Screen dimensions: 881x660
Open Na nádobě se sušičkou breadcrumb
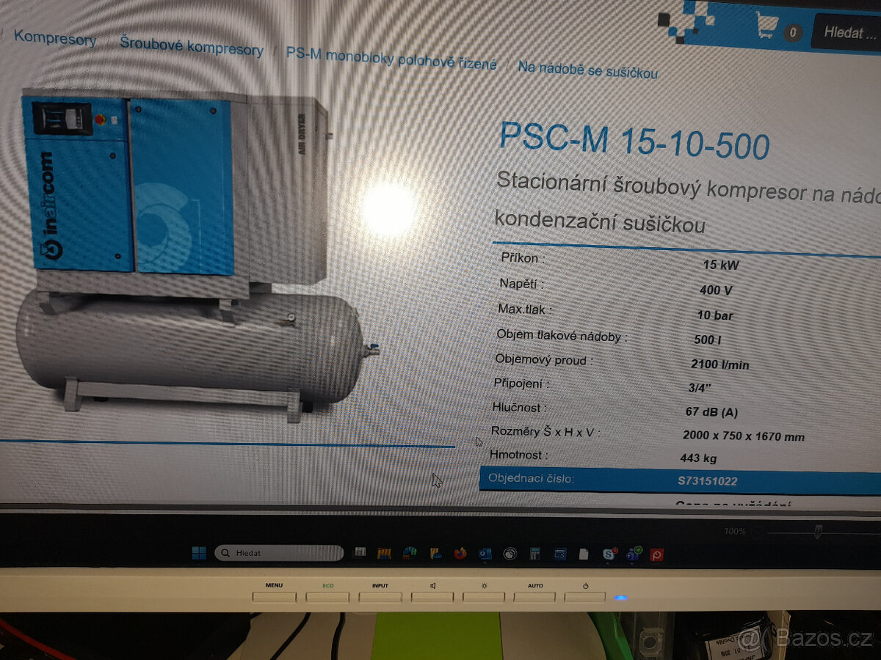(x=587, y=69)
